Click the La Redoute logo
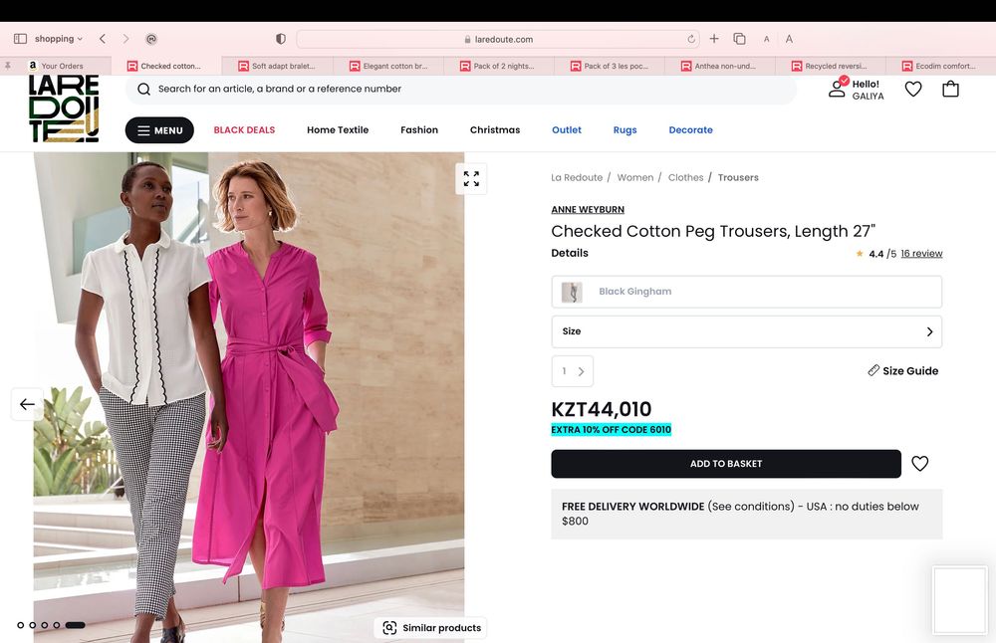The image size is (996, 643). click(64, 108)
